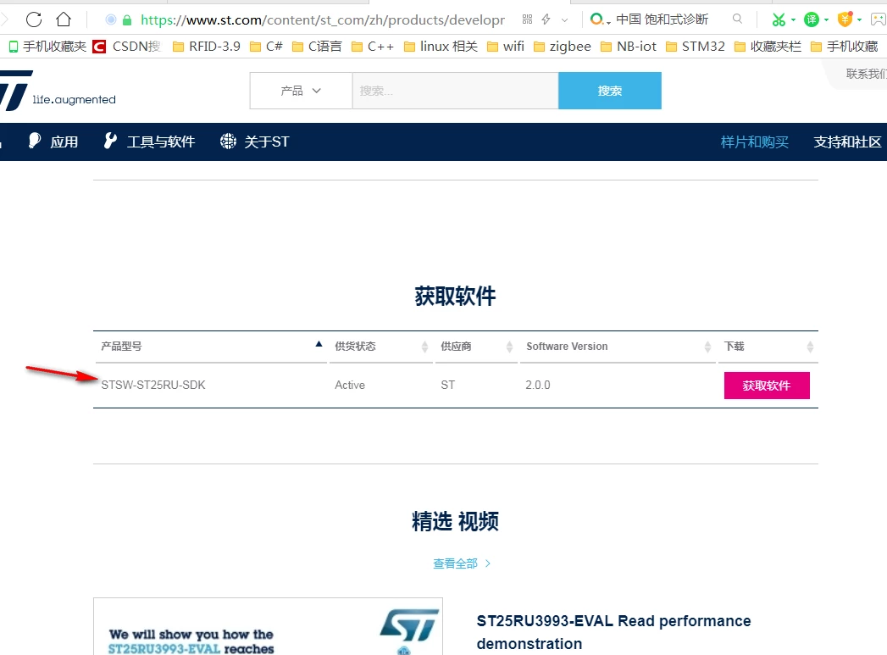This screenshot has height=655, width=887.
Task: Open the scissors screenshot tool icon
Action: pos(779,19)
